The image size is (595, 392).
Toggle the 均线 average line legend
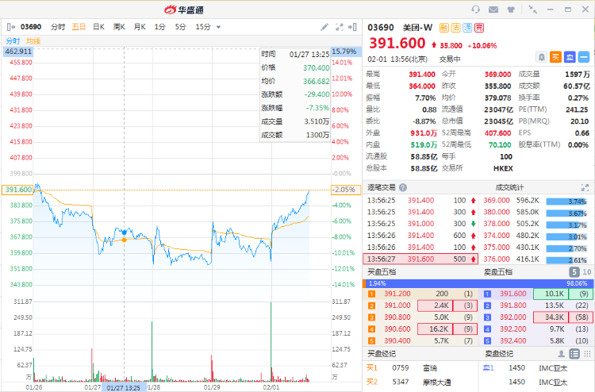click(x=33, y=41)
